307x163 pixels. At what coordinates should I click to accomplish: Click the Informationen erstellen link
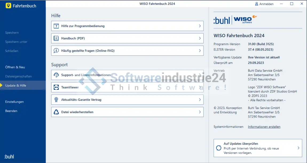click(264, 127)
